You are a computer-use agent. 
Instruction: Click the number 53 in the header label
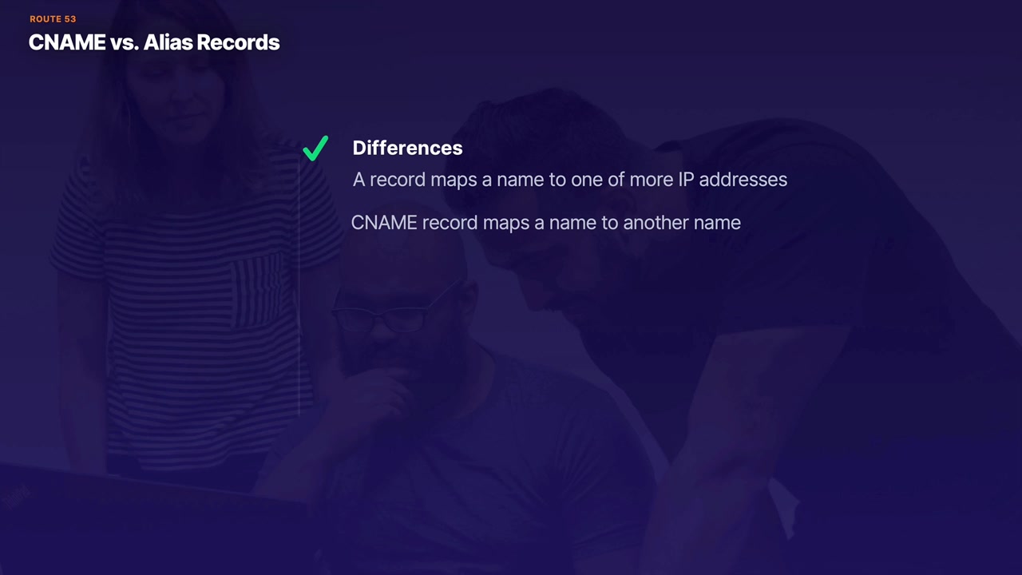point(70,19)
